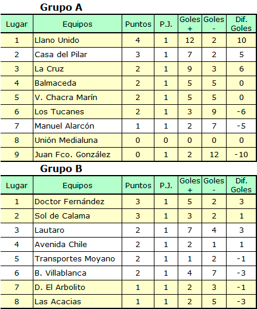The height and width of the screenshot is (309, 257).
Task: Click V. Chacra Marín team cell
Action: click(x=78, y=98)
